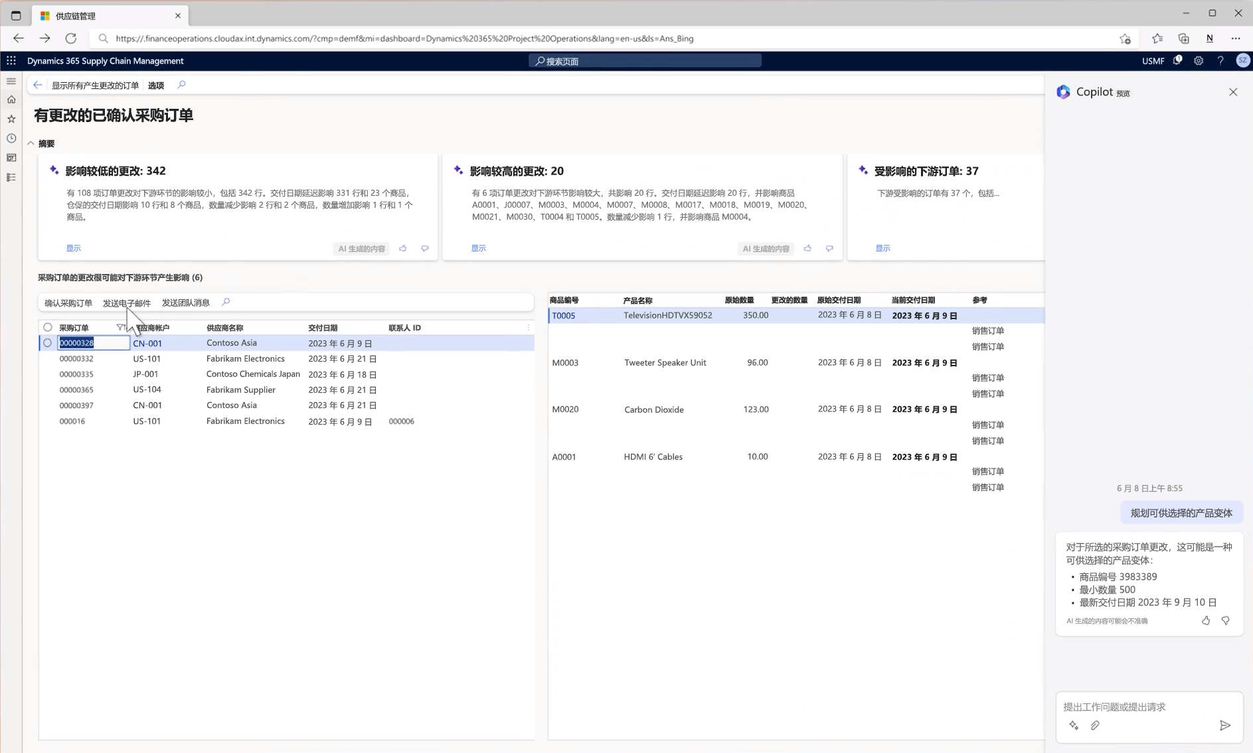The width and height of the screenshot is (1253, 753).
Task: Select item A0001 HDMI Cables row
Action: point(795,456)
